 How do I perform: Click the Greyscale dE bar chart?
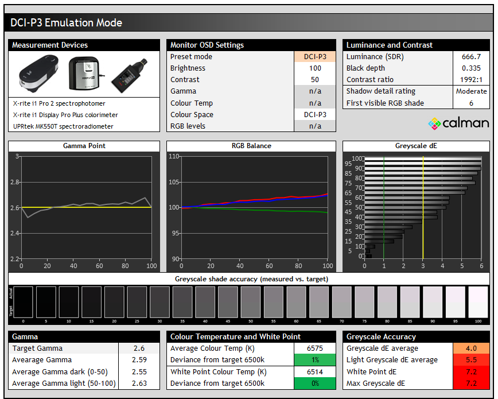(x=423, y=207)
